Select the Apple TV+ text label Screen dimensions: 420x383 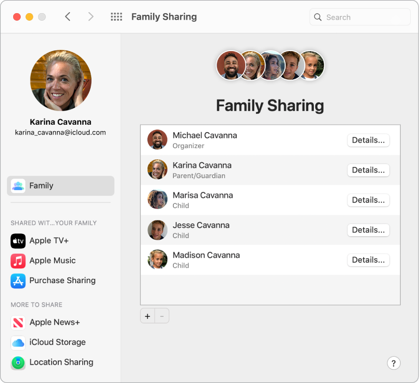(x=49, y=240)
